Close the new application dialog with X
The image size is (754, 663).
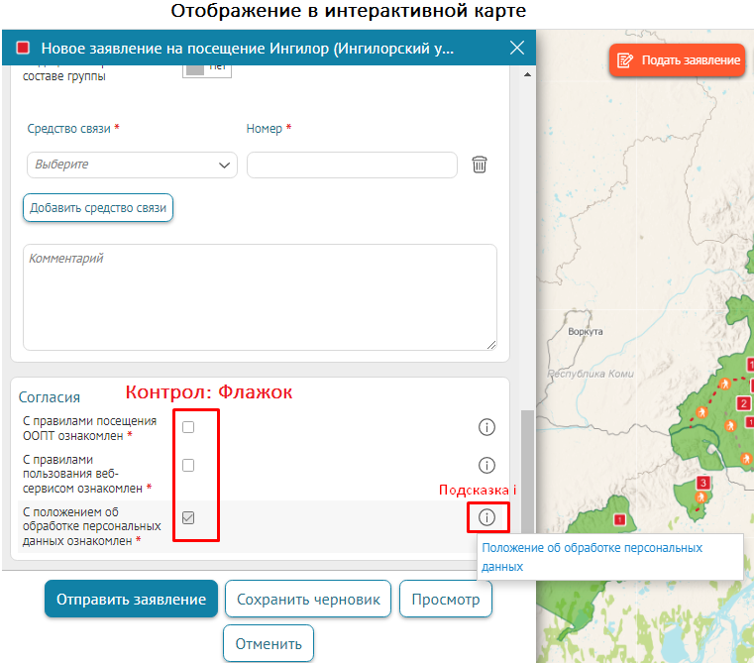point(516,48)
